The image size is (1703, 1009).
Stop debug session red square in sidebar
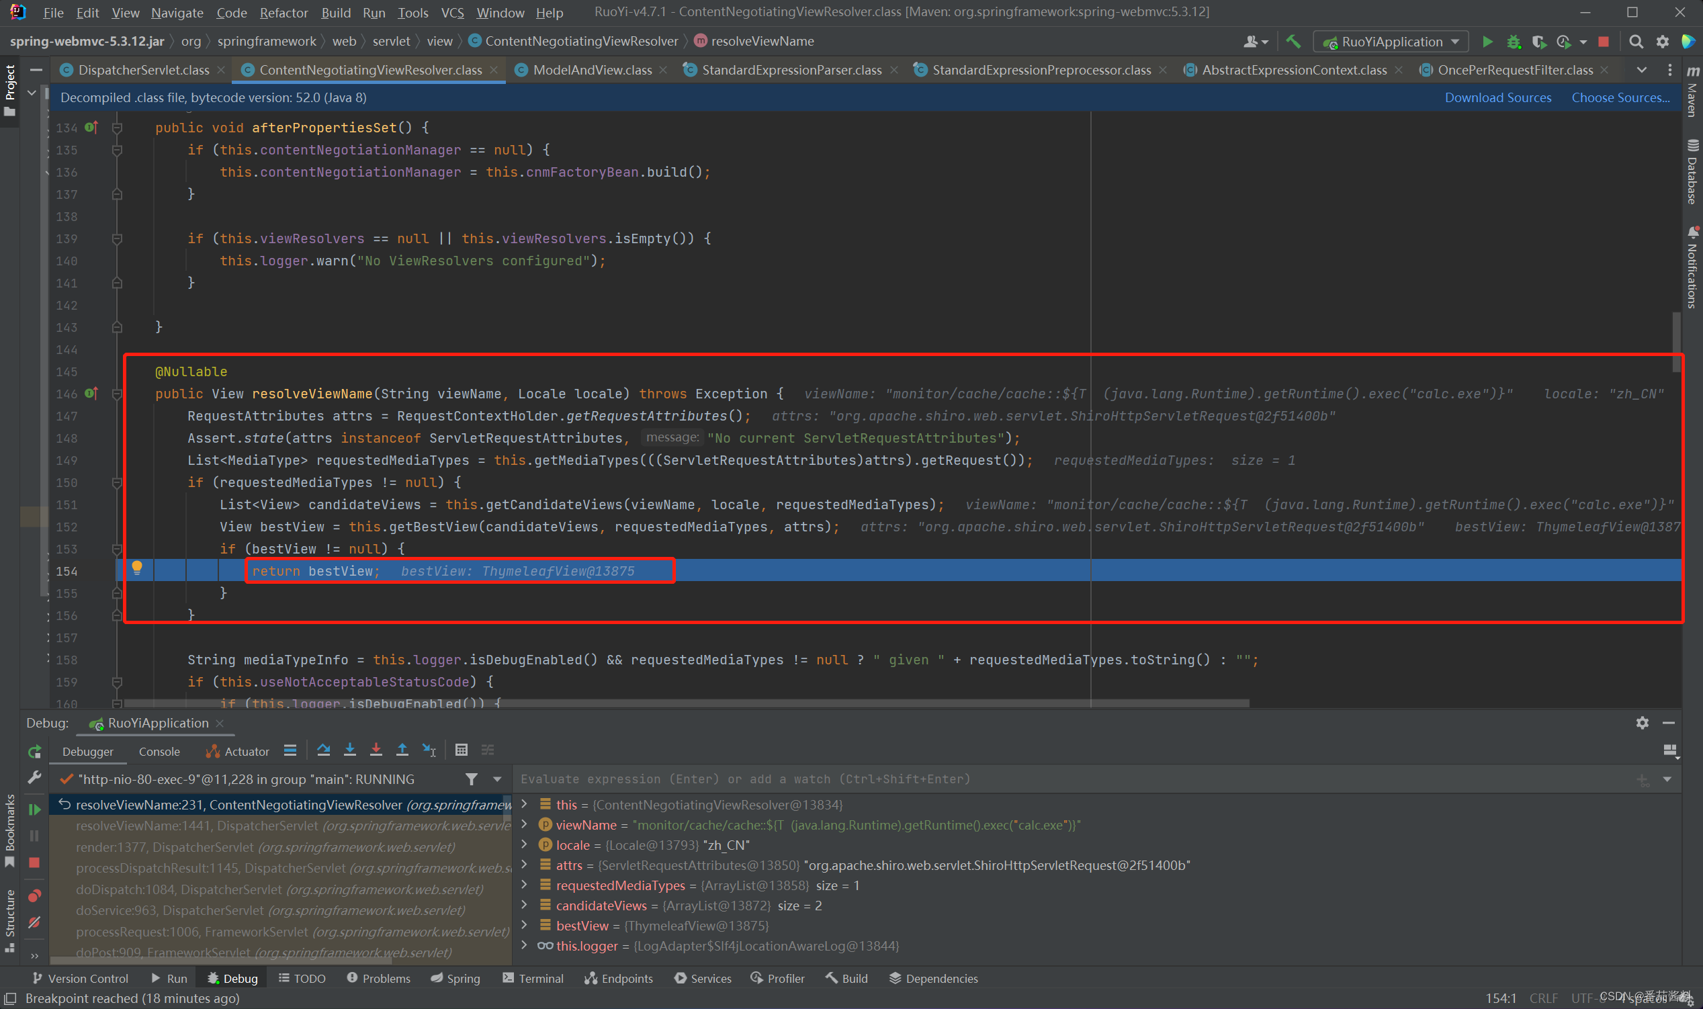coord(35,862)
